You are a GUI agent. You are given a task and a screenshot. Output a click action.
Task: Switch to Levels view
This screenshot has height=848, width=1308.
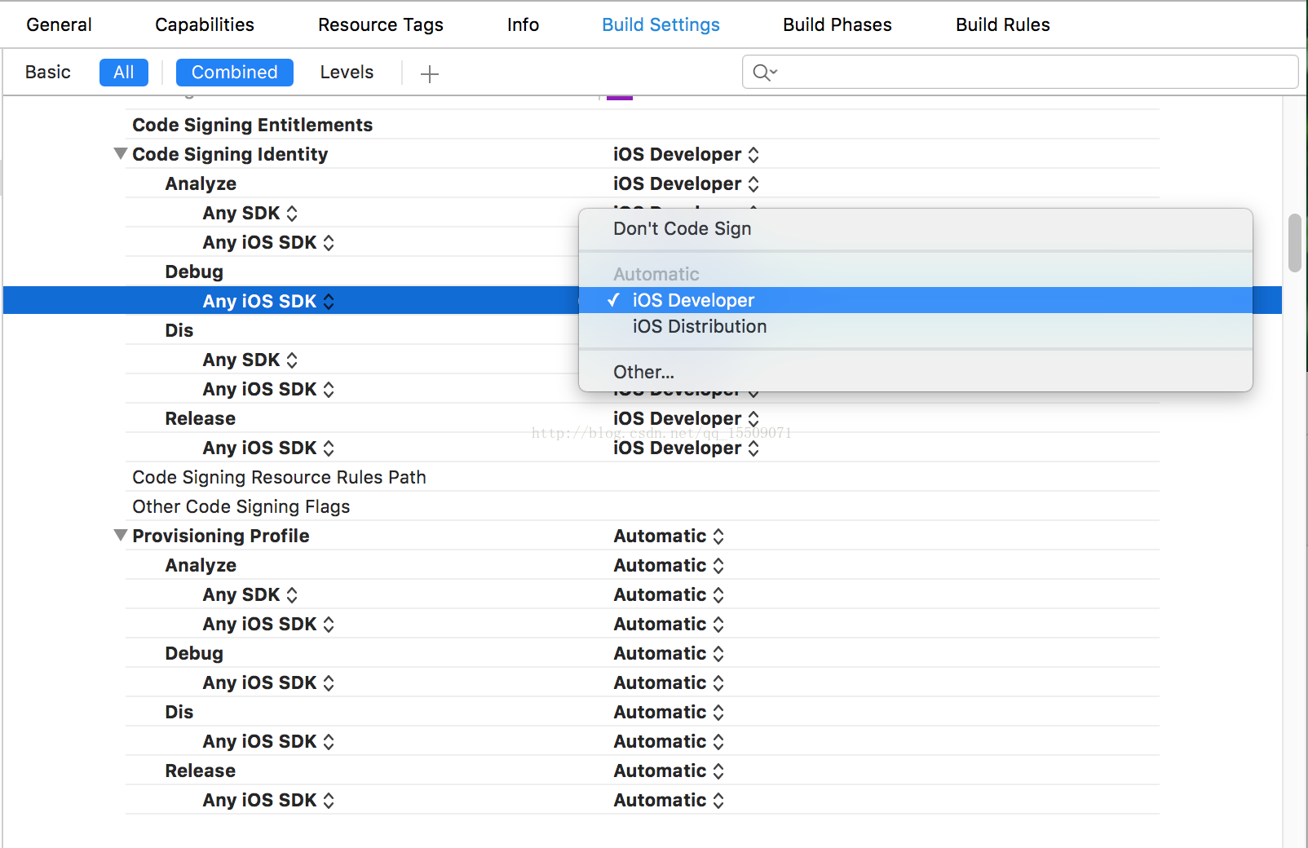point(347,72)
